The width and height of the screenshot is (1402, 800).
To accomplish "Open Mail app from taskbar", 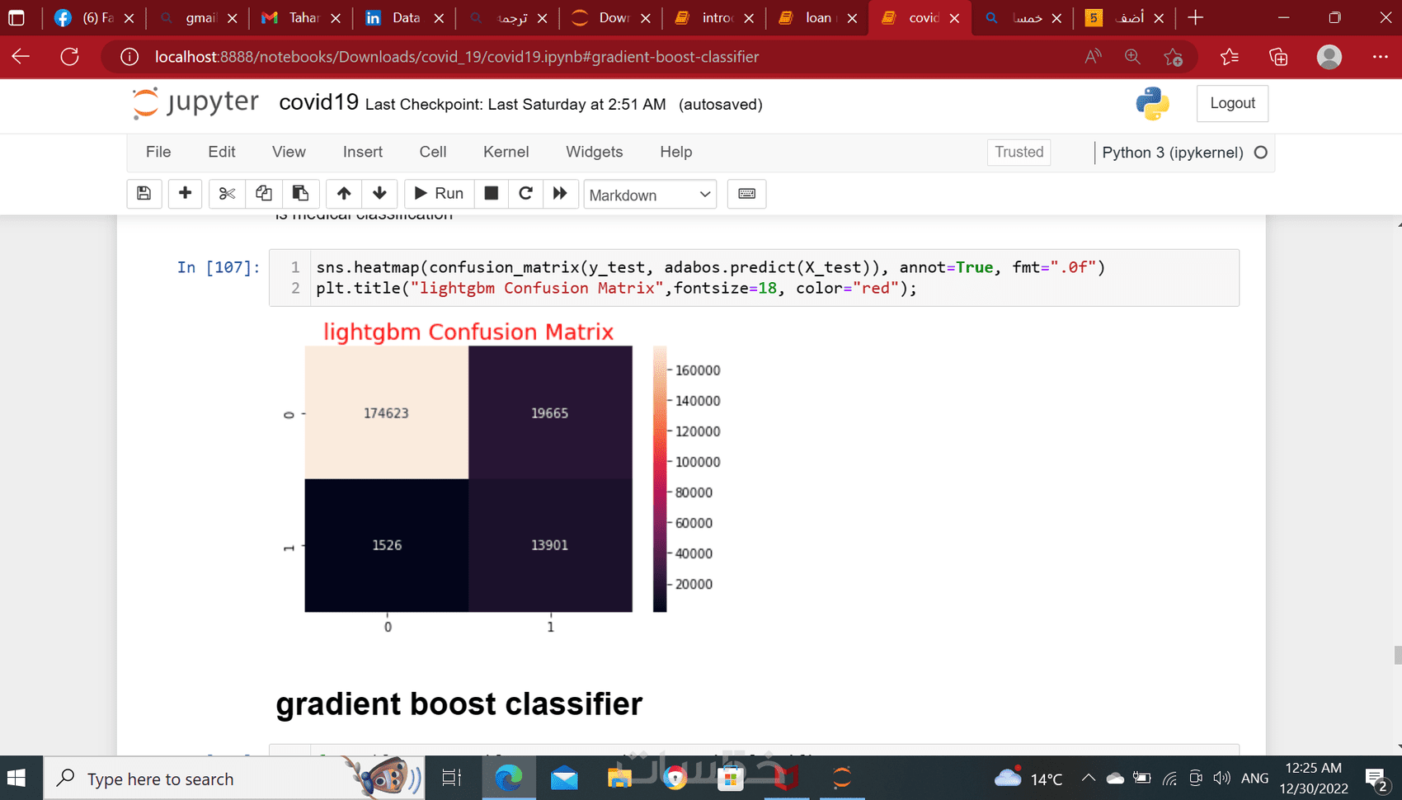I will 564,778.
